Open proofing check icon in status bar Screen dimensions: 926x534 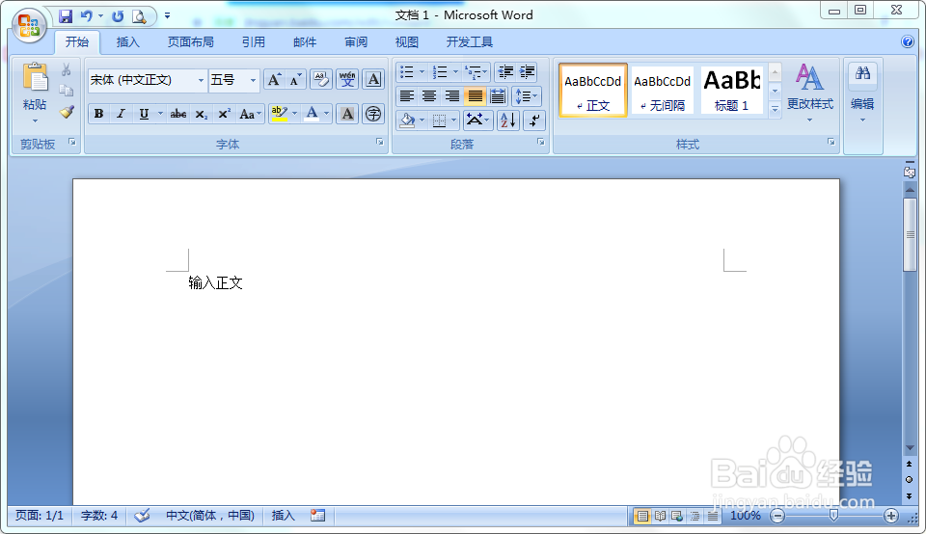142,516
